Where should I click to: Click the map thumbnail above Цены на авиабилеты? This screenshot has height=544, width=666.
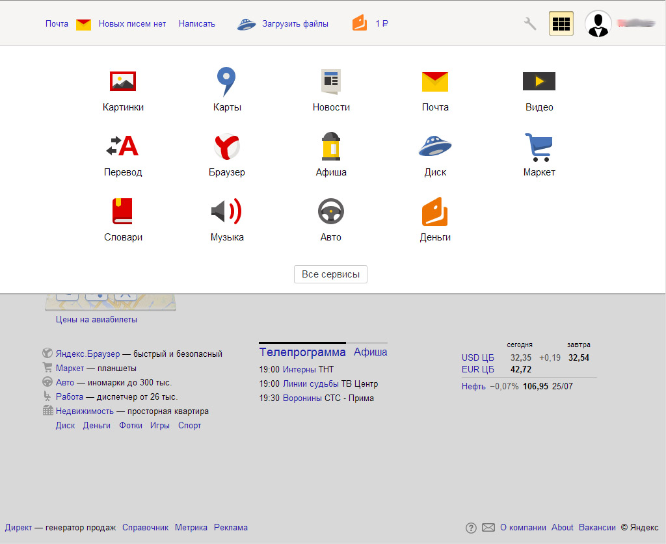coord(111,302)
